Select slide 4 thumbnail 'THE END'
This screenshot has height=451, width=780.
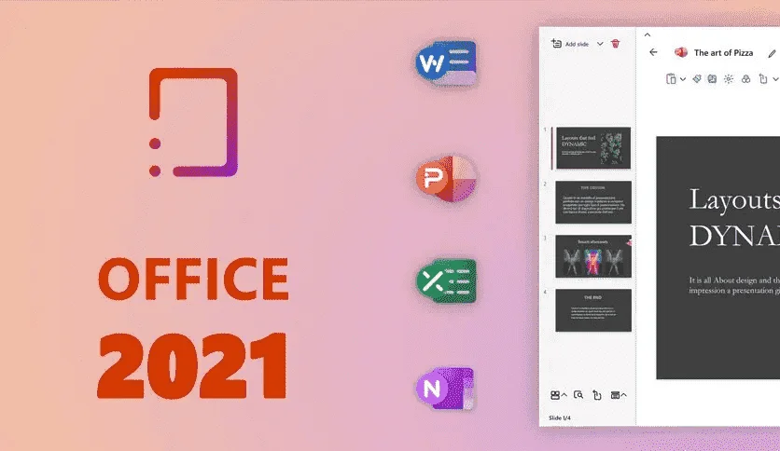593,310
